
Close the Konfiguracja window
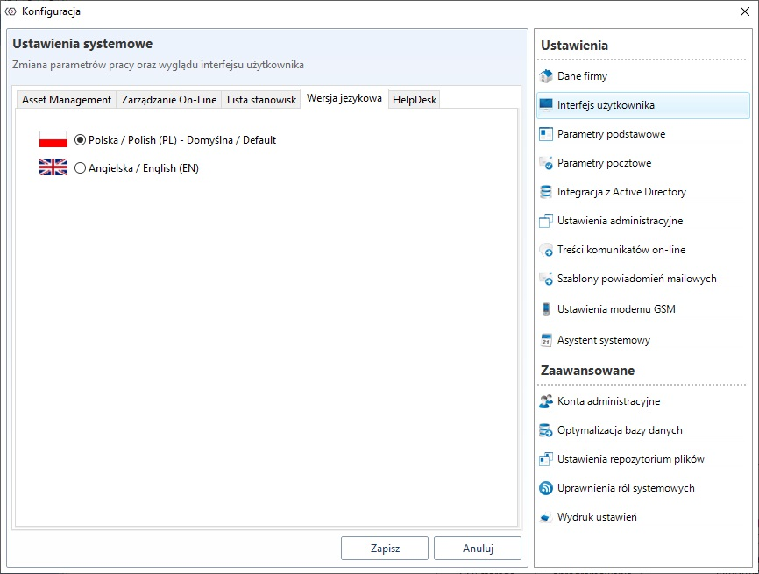pyautogui.click(x=744, y=11)
